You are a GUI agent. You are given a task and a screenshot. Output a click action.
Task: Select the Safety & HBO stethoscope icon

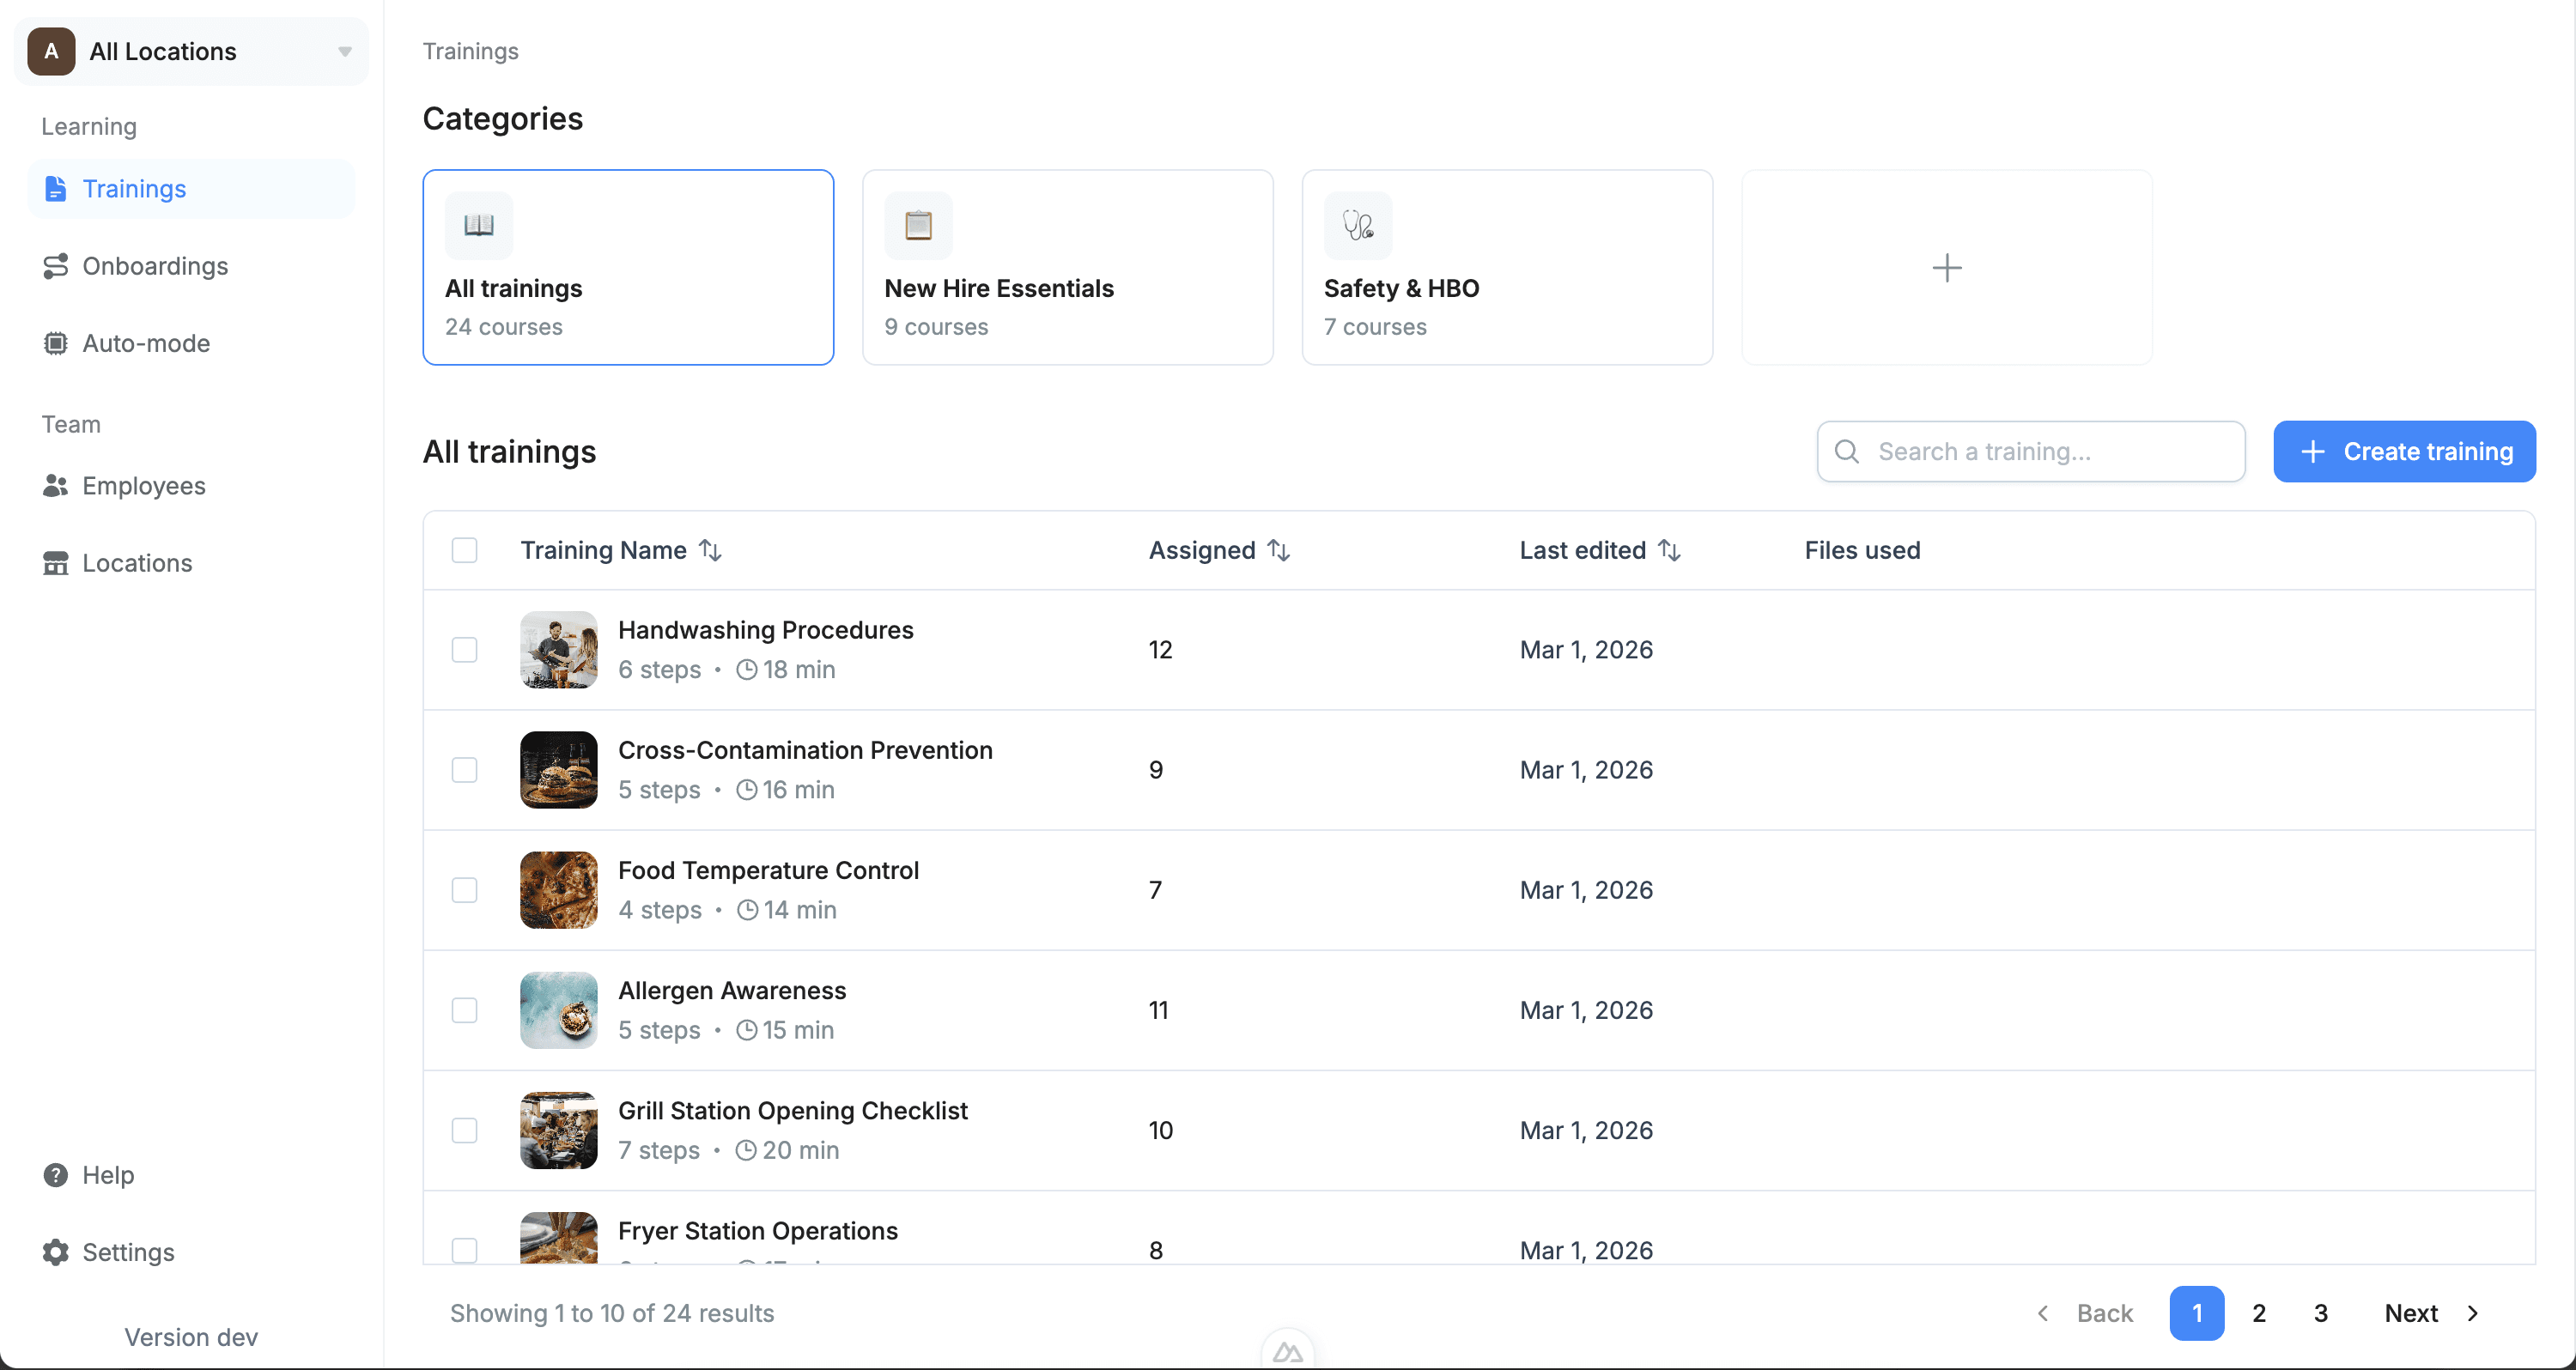click(1358, 225)
